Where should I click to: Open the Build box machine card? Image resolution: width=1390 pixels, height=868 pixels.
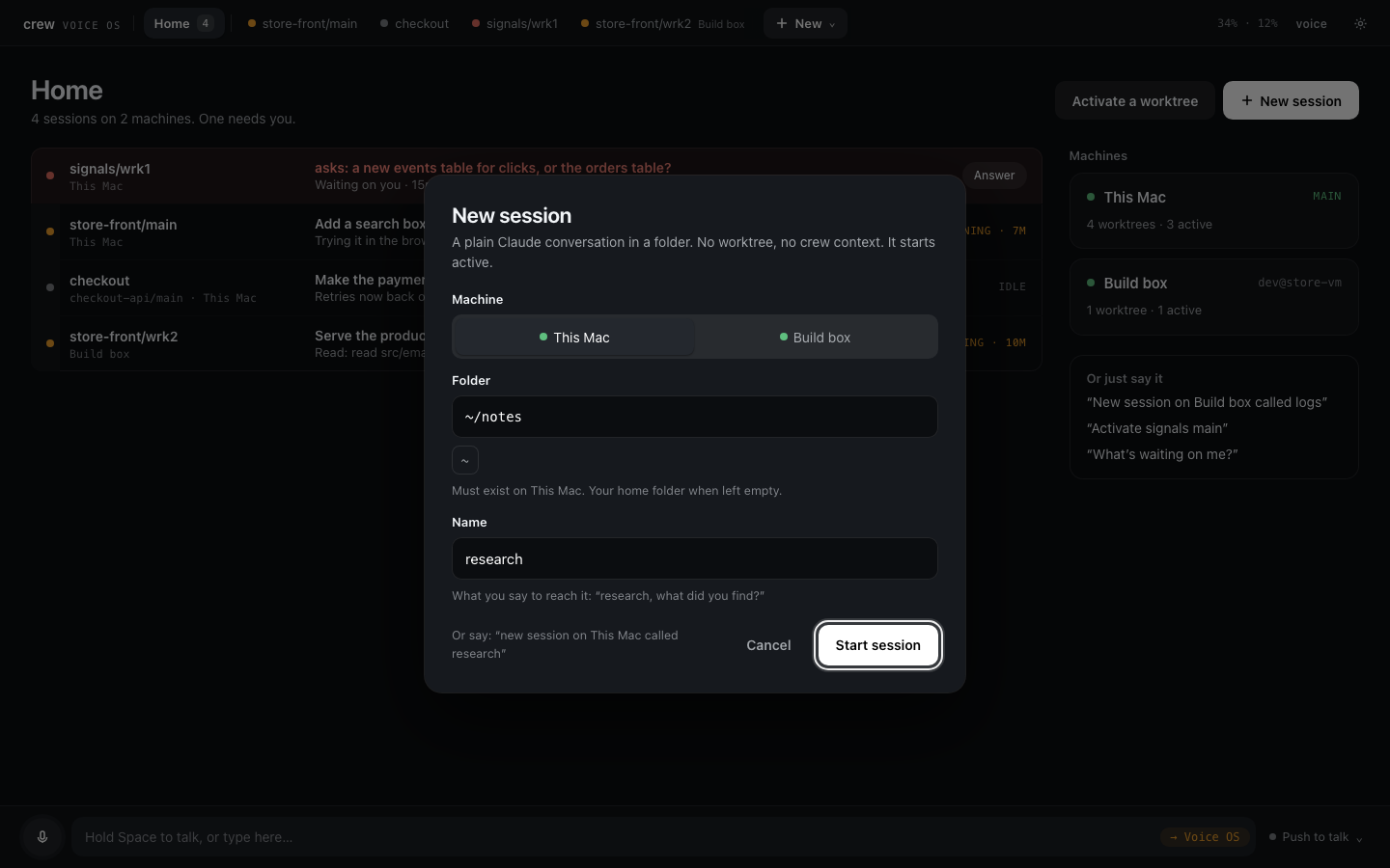1214,296
